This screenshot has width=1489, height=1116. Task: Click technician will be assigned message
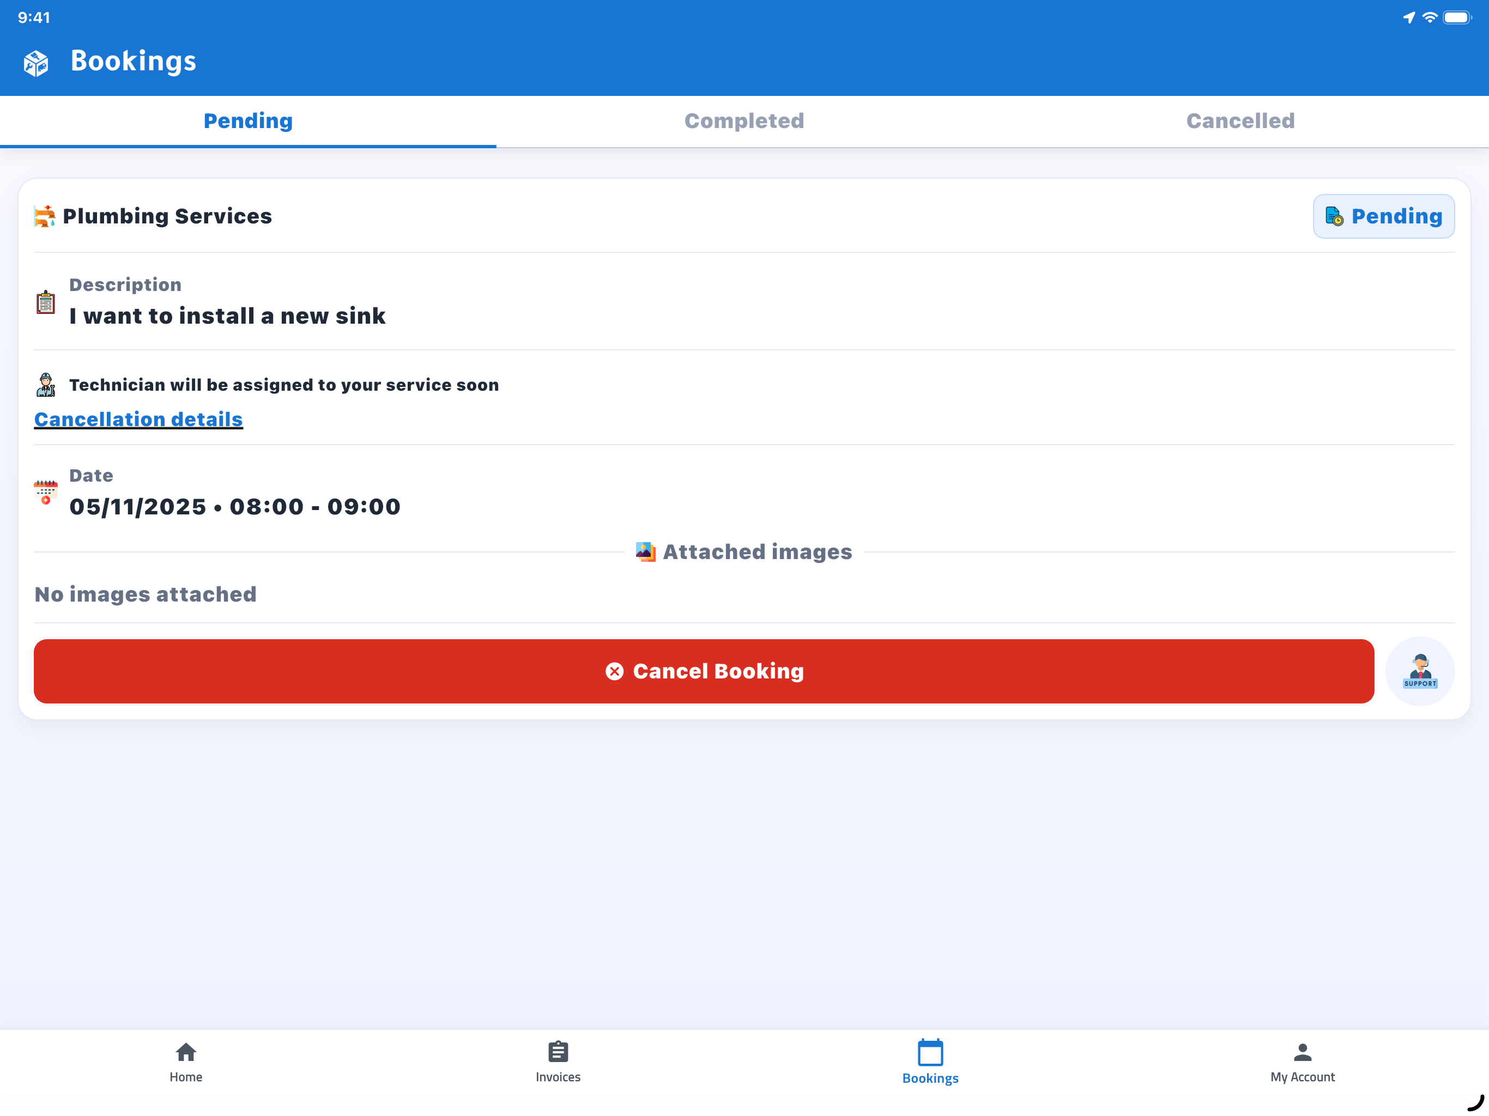coord(284,385)
